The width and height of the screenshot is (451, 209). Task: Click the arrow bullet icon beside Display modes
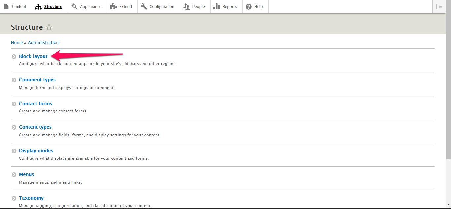click(14, 151)
